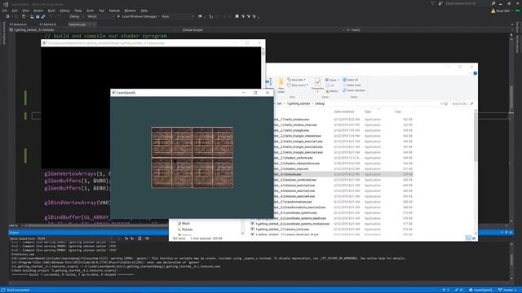
Task: Click the Explorer help icon
Action: pyautogui.click(x=475, y=73)
